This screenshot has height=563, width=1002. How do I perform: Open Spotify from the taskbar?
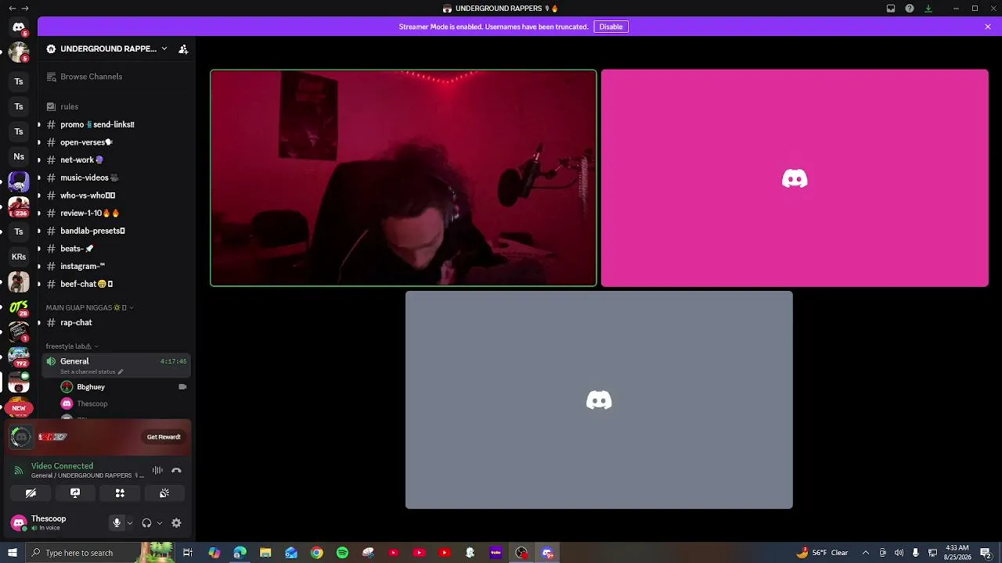(342, 553)
